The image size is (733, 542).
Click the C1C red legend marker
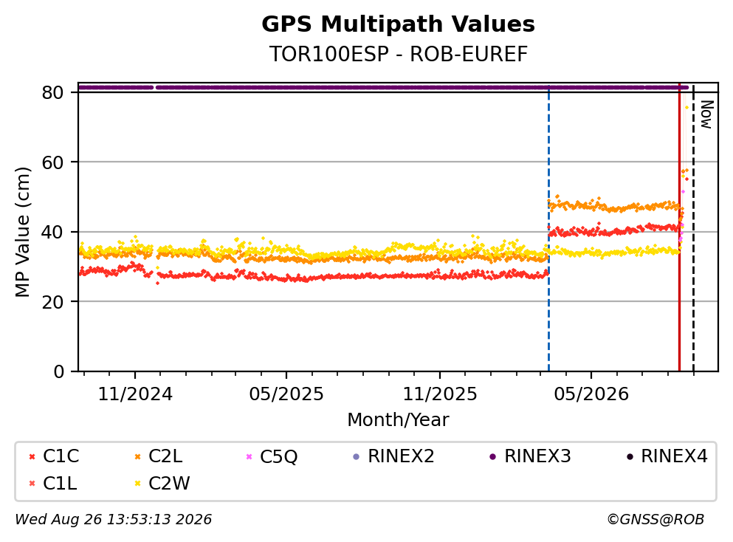pos(32,456)
